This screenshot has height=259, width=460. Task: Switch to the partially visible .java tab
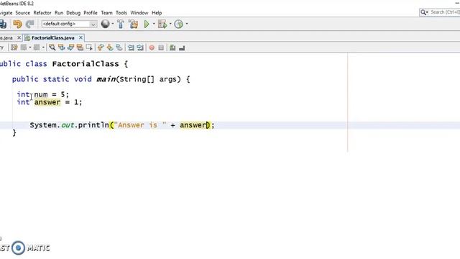(6, 38)
